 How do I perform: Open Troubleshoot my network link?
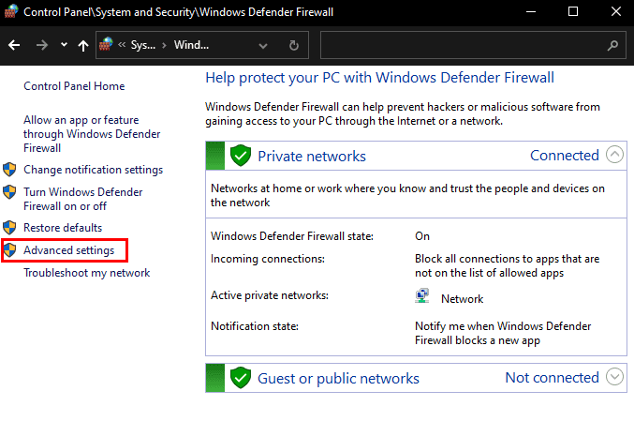pyautogui.click(x=86, y=273)
